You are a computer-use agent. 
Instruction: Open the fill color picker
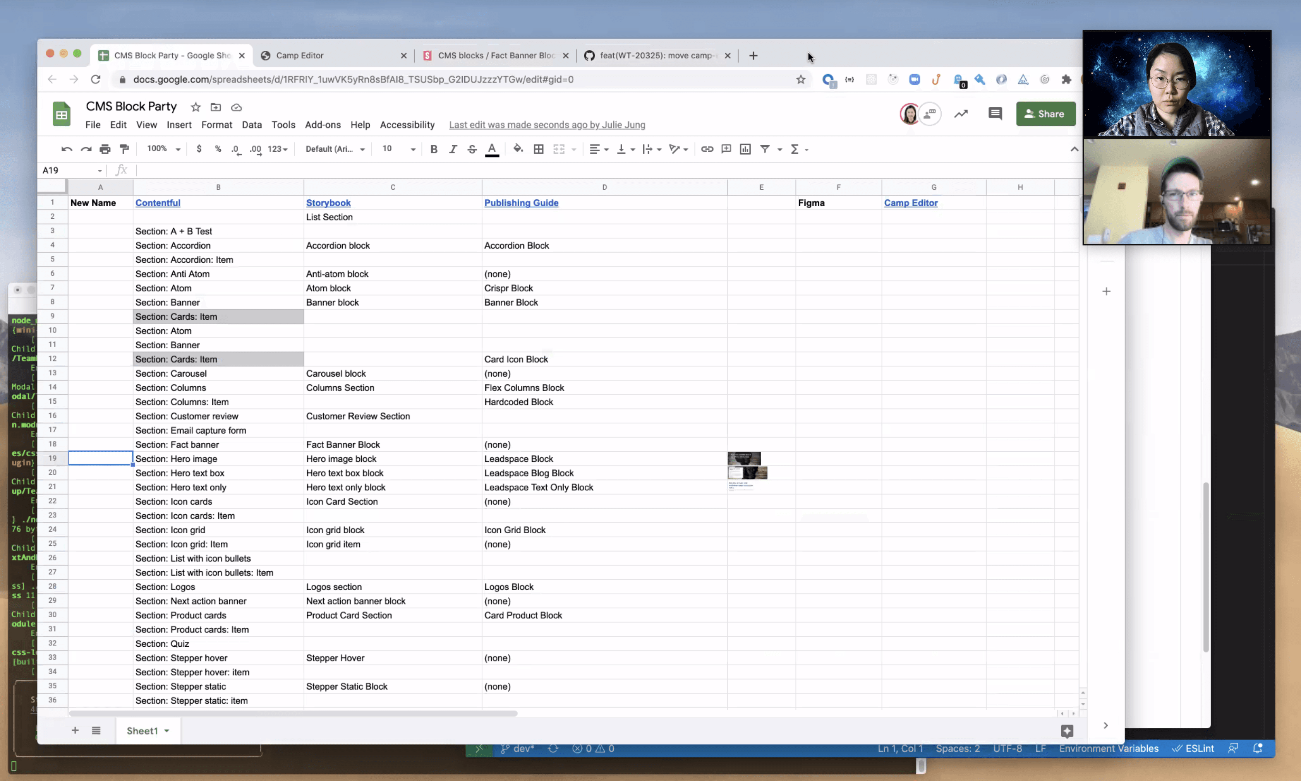point(518,149)
